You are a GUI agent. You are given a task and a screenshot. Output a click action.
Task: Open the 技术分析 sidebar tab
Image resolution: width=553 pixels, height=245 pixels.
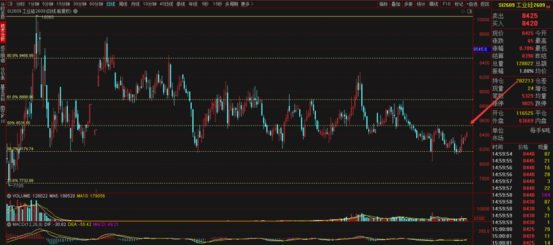pyautogui.click(x=3, y=32)
